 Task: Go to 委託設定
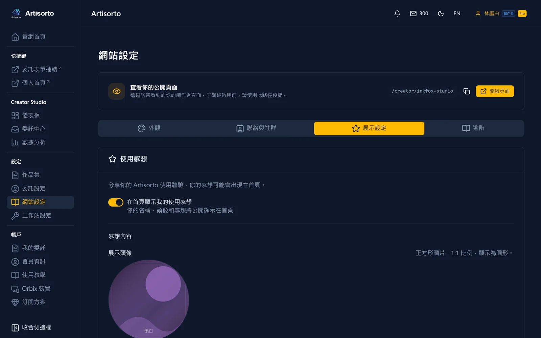tap(40, 189)
